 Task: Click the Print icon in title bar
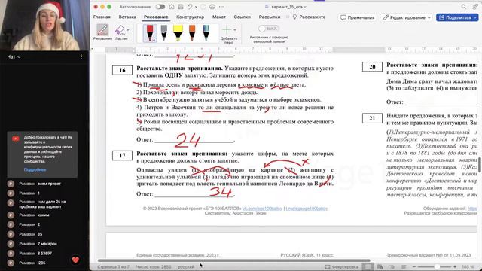point(212,7)
